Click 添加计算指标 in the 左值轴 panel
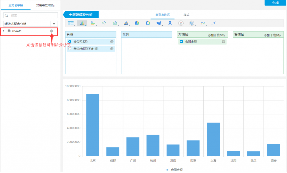The height and width of the screenshot is (173, 287). [217, 35]
